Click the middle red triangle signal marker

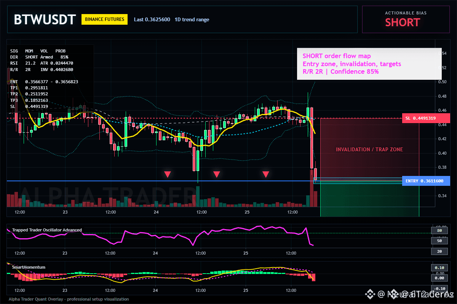(216, 174)
